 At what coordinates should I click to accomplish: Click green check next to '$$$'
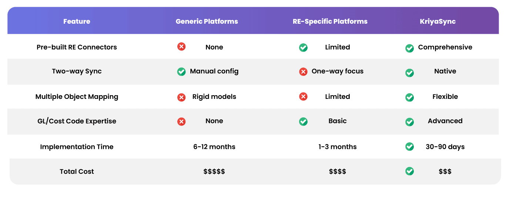(x=409, y=171)
